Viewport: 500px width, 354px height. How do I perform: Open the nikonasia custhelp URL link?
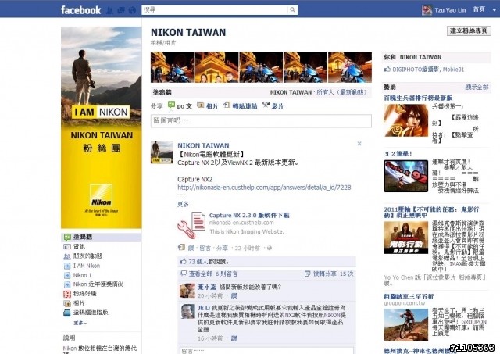(264, 188)
